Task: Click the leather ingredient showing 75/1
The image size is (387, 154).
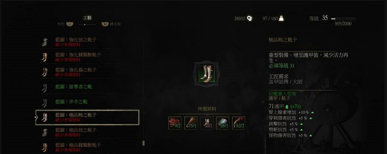Action: [191, 123]
